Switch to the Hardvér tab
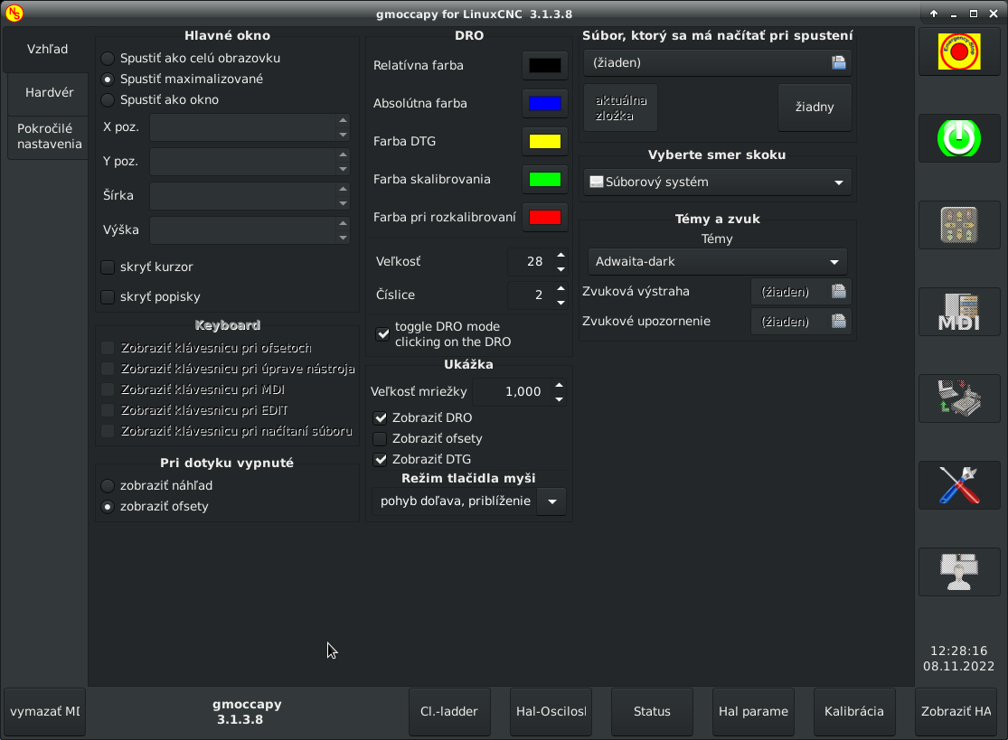 tap(49, 92)
